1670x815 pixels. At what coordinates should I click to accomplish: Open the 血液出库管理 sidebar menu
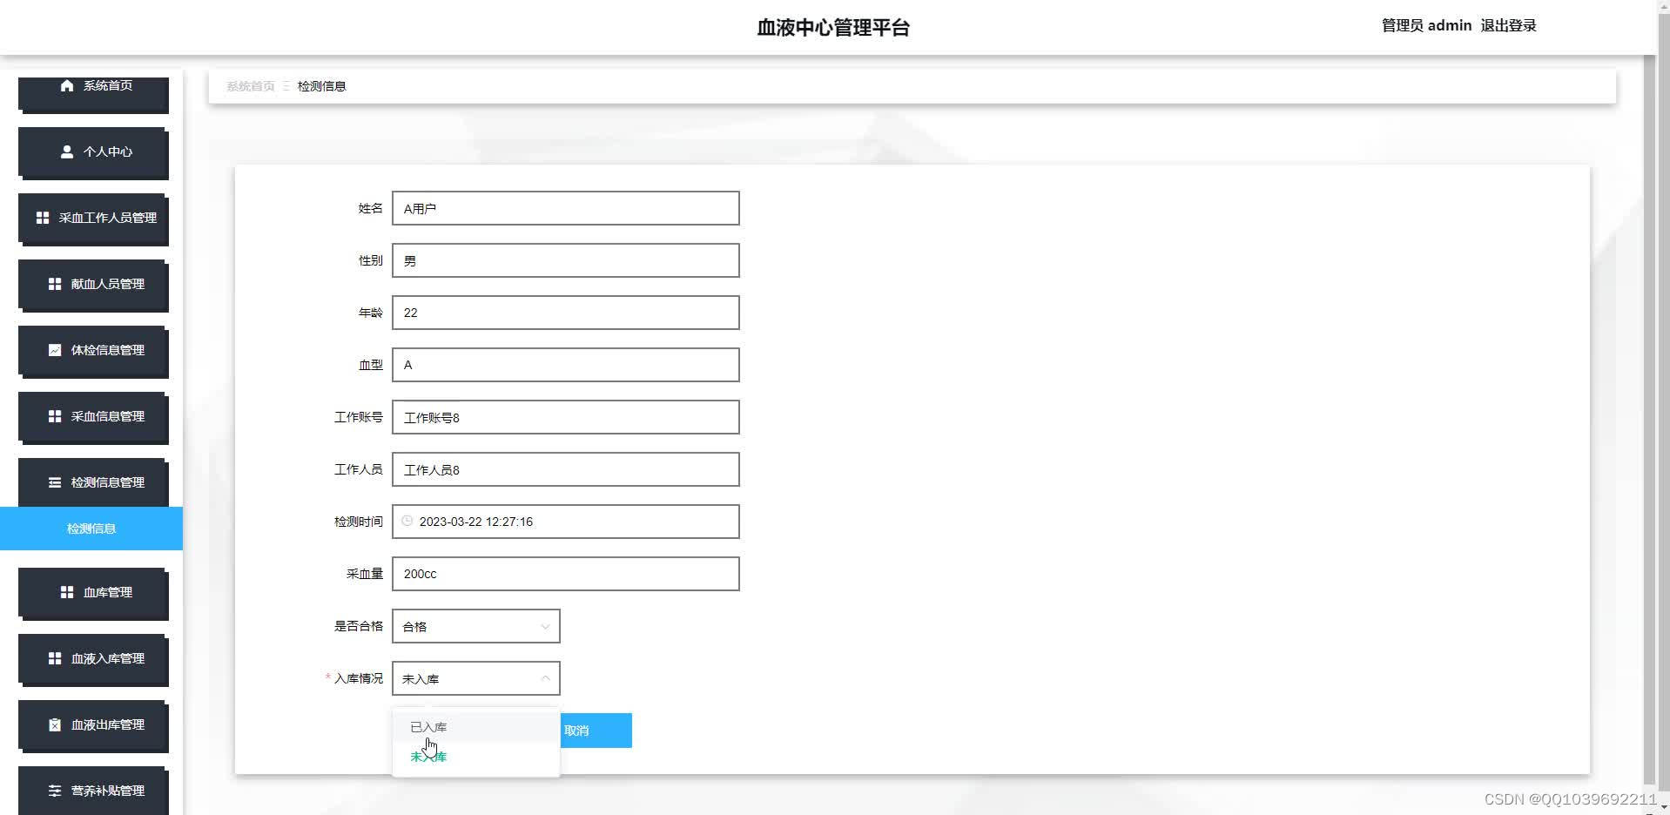[93, 725]
